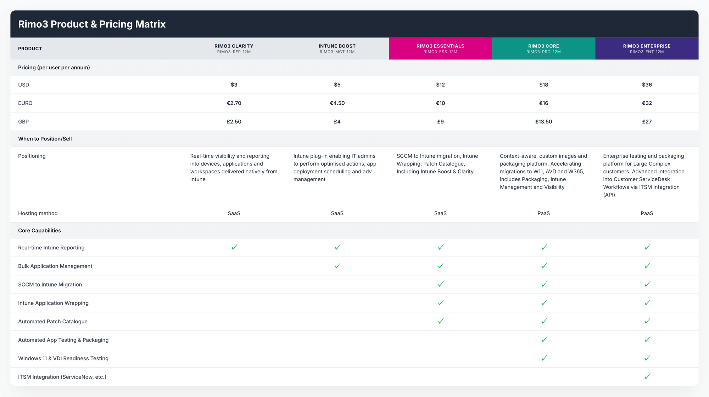Click the €16 Euro price
This screenshot has height=397, width=709.
[x=543, y=103]
